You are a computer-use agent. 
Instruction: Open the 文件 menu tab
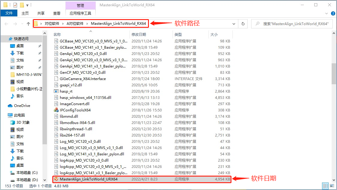pyautogui.click(x=9, y=13)
